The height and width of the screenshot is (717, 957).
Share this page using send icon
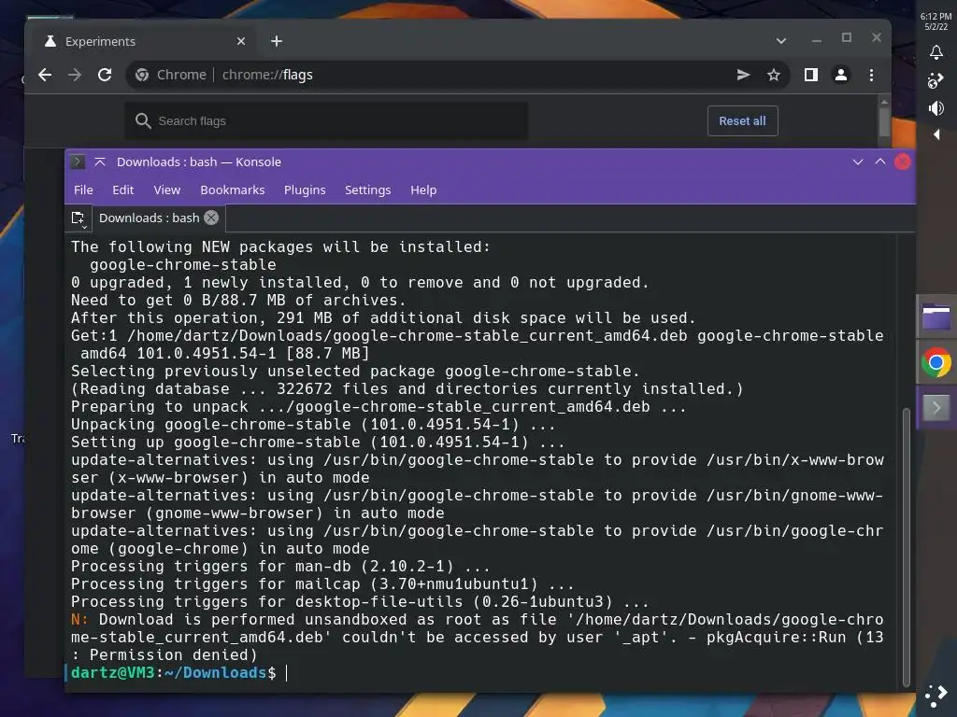(x=743, y=75)
